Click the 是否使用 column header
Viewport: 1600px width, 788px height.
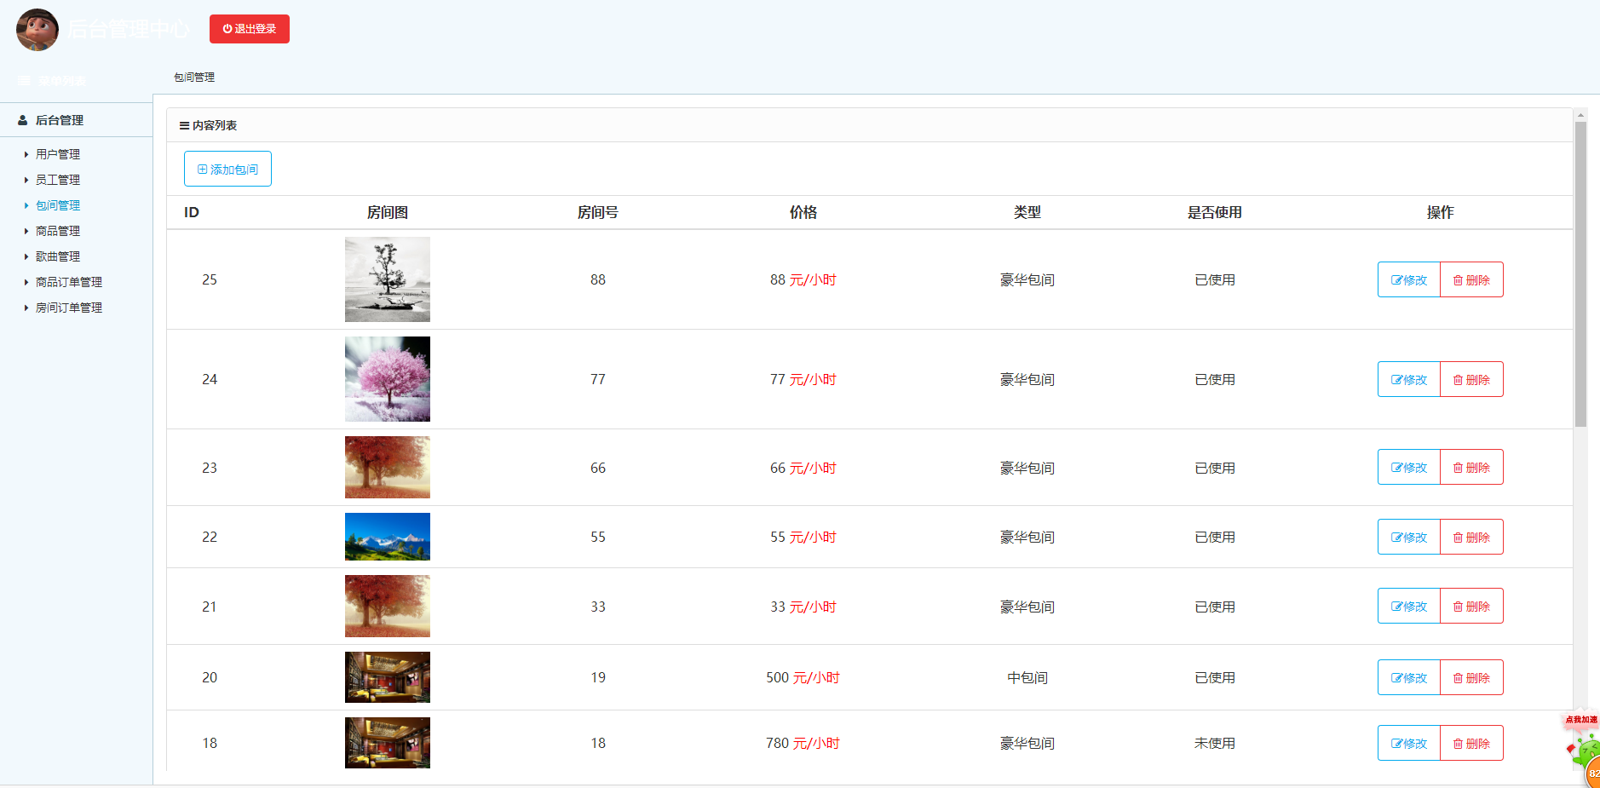[x=1215, y=212]
